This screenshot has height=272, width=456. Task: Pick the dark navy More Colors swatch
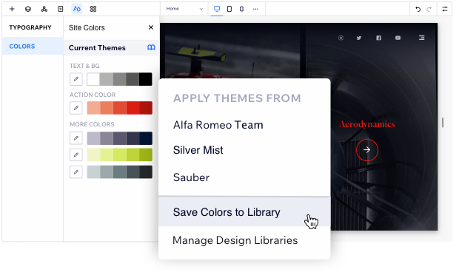(146, 138)
